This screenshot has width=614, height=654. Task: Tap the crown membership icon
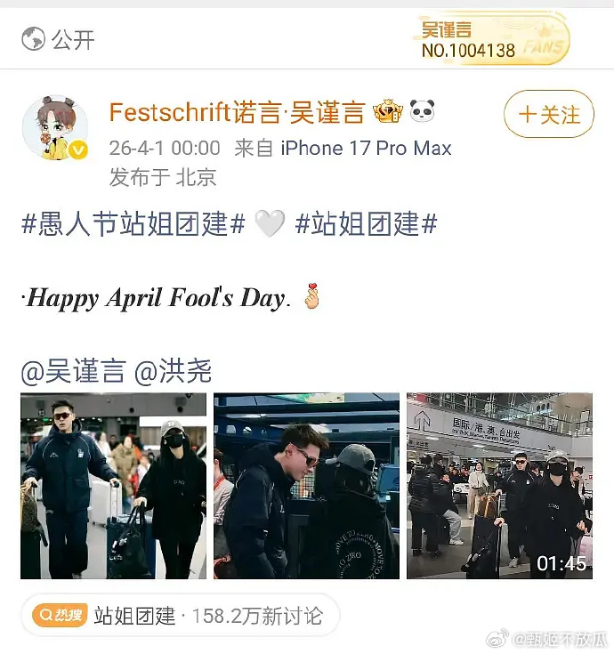pyautogui.click(x=388, y=112)
